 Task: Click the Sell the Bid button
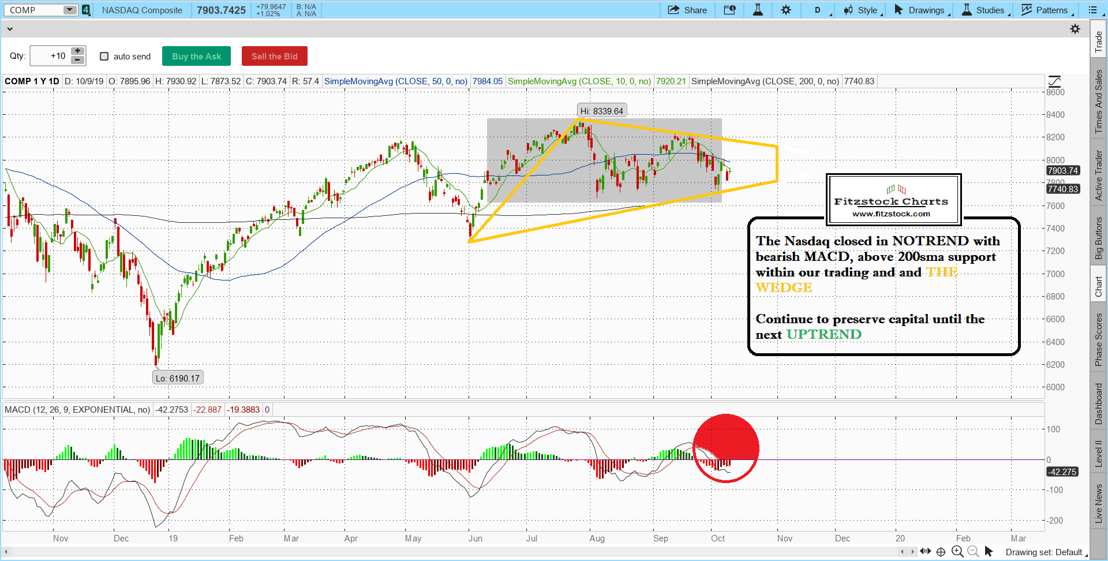tap(274, 57)
